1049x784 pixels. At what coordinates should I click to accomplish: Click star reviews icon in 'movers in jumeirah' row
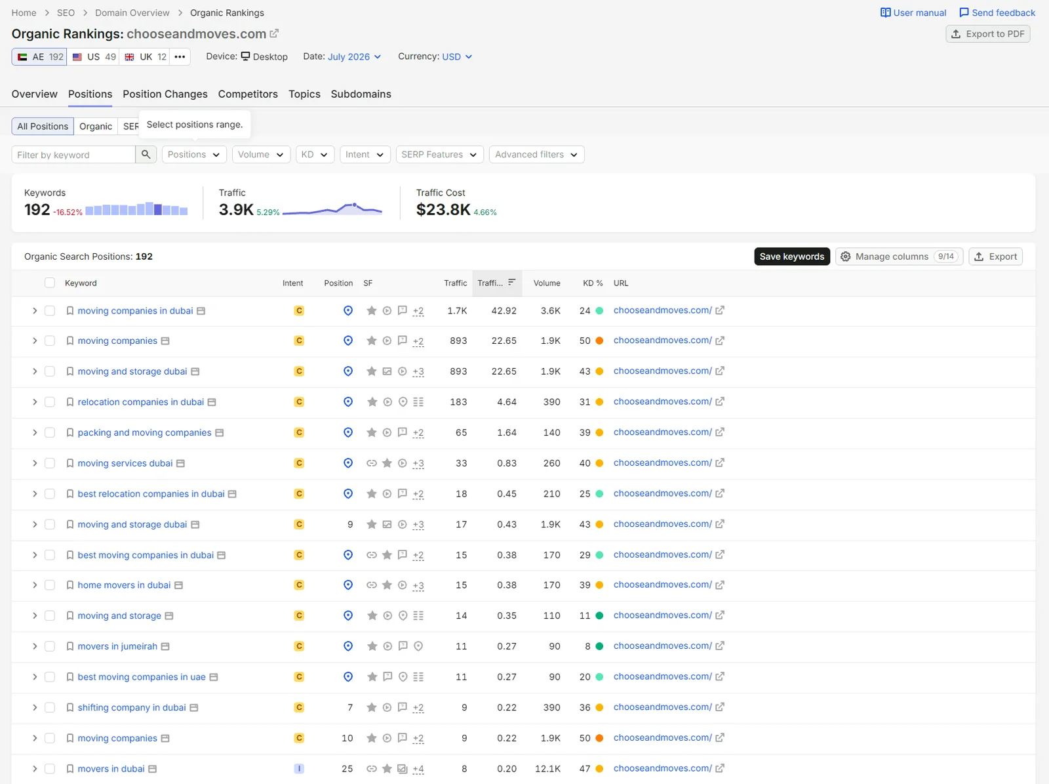(372, 646)
